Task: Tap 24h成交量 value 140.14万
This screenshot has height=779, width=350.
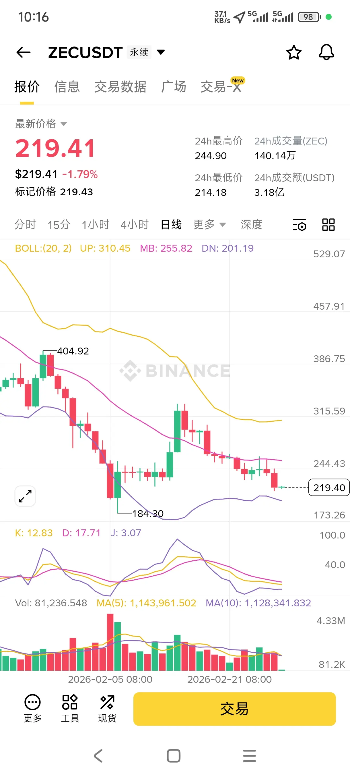Action: [275, 156]
